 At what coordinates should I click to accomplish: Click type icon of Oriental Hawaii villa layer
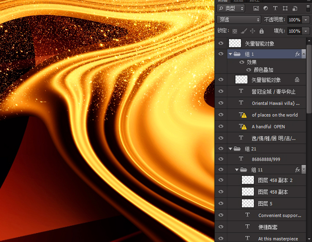point(241,102)
